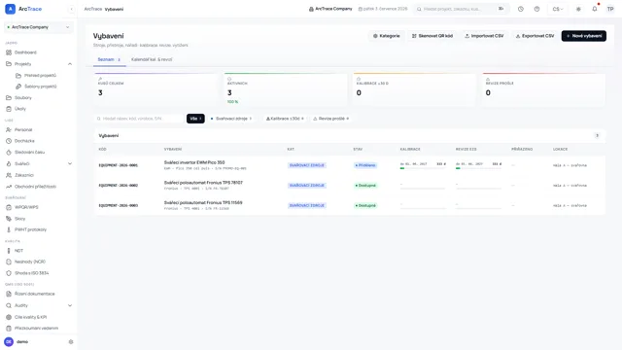Switch to Seznam tab

point(109,59)
